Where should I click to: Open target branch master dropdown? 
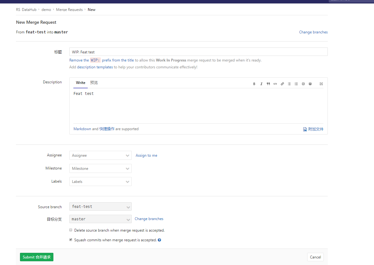(x=101, y=219)
